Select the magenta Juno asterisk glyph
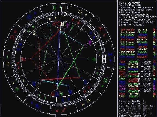This screenshot has height=117, width=157. point(89,42)
